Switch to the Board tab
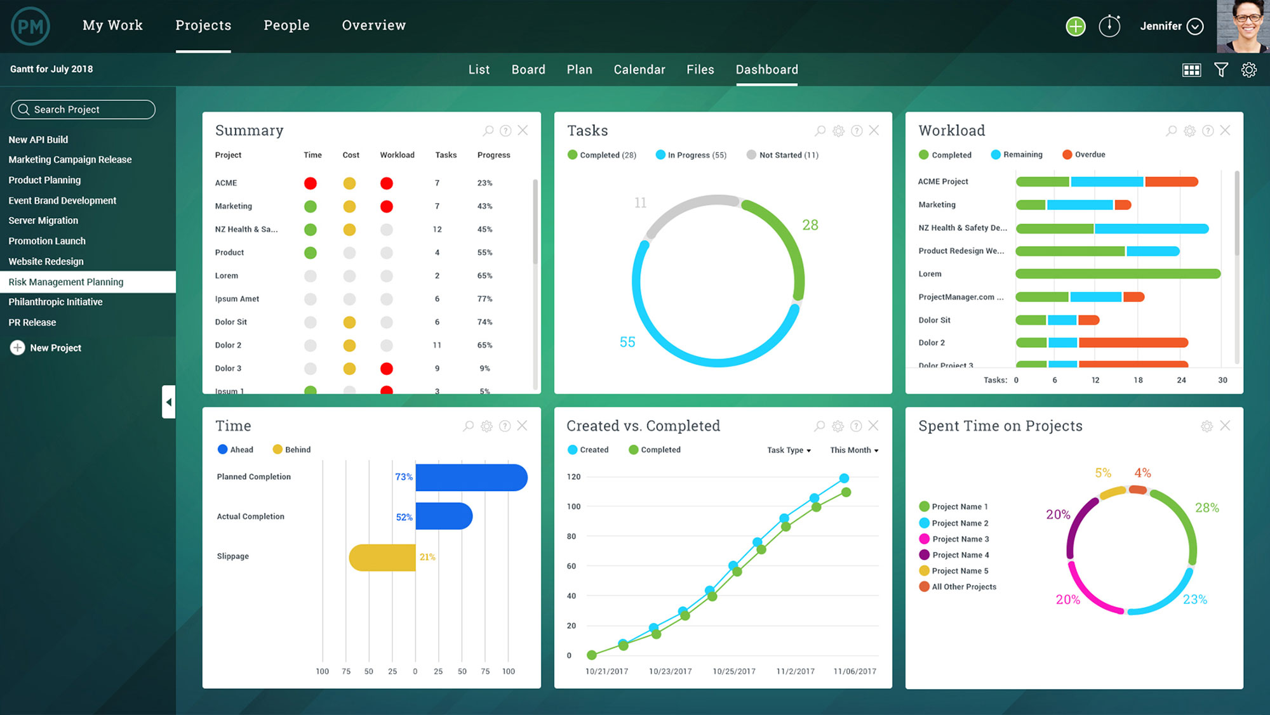Viewport: 1270px width, 715px height. pos(528,69)
